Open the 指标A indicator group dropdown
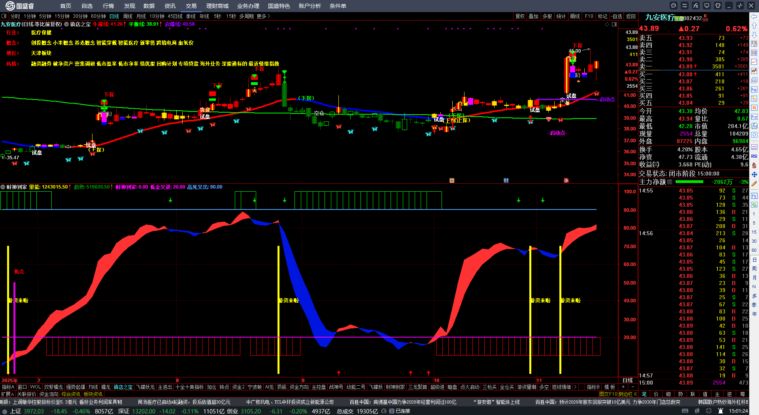The width and height of the screenshot is (759, 415). tap(8, 387)
